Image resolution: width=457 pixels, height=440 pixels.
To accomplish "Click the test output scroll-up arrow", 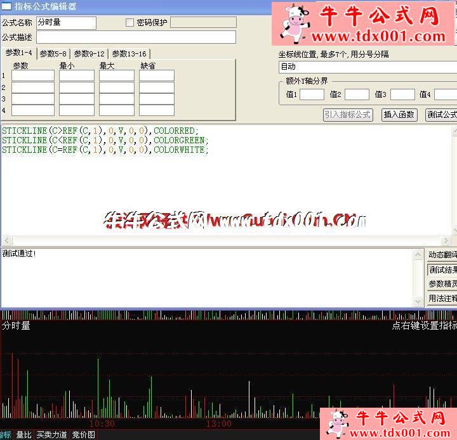I will (x=418, y=254).
